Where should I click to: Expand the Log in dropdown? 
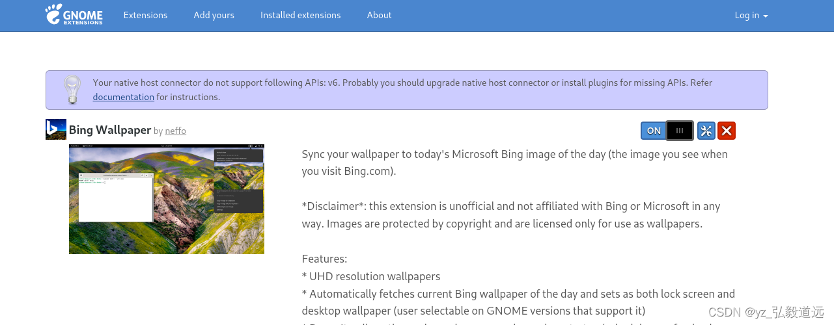751,15
